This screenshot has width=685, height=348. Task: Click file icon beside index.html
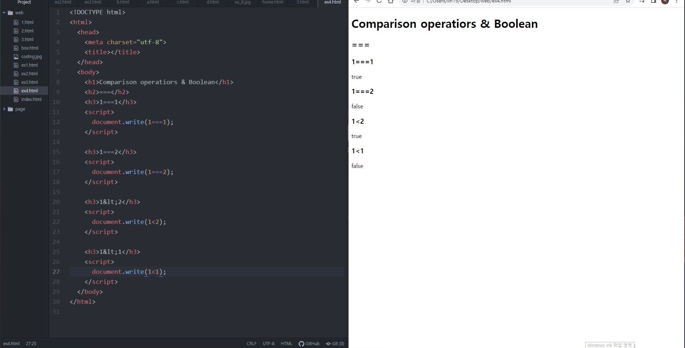pyautogui.click(x=16, y=99)
